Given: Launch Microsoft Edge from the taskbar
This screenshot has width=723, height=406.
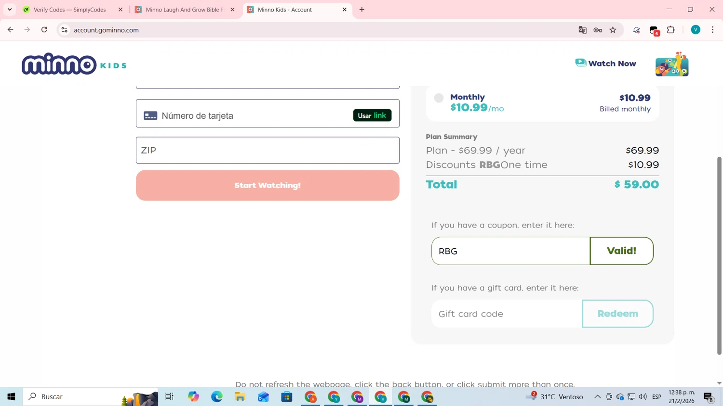Looking at the screenshot, I should (x=217, y=397).
